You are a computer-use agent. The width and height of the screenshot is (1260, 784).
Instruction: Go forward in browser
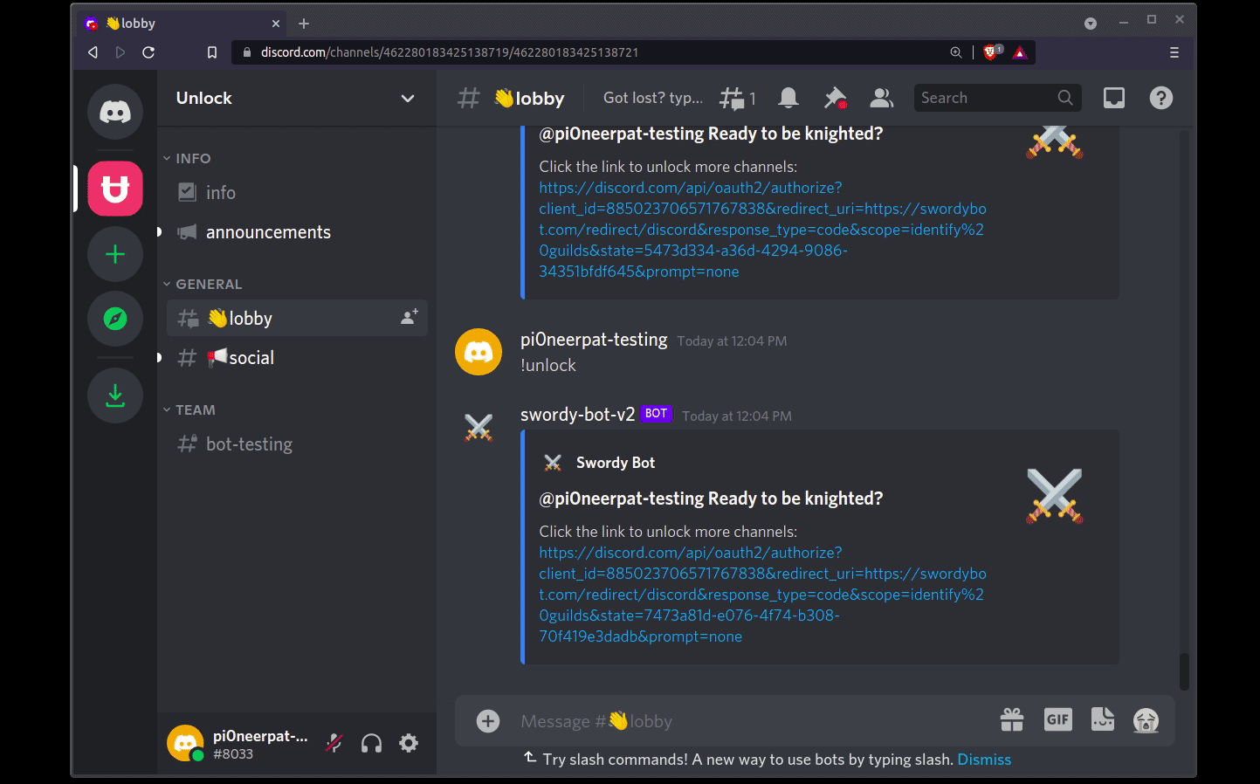pos(120,52)
